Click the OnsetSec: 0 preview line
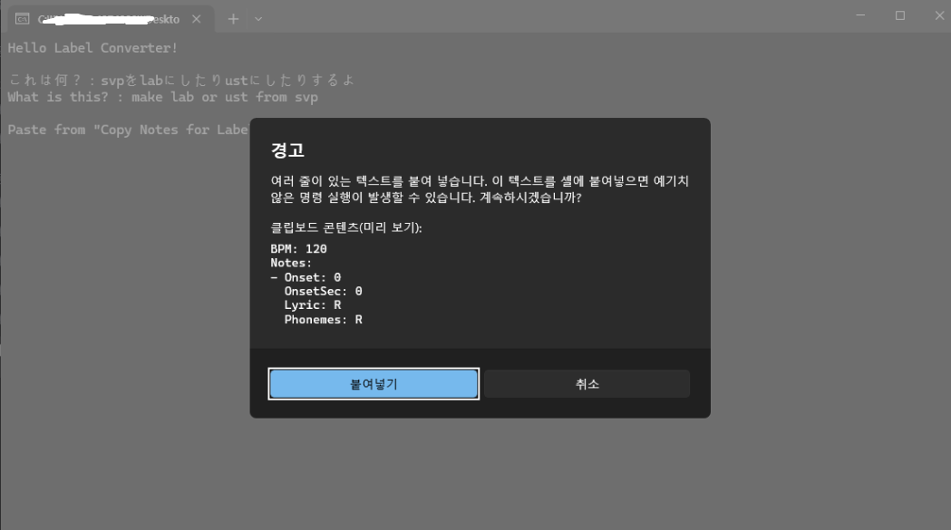Viewport: 951px width, 530px height. click(323, 291)
